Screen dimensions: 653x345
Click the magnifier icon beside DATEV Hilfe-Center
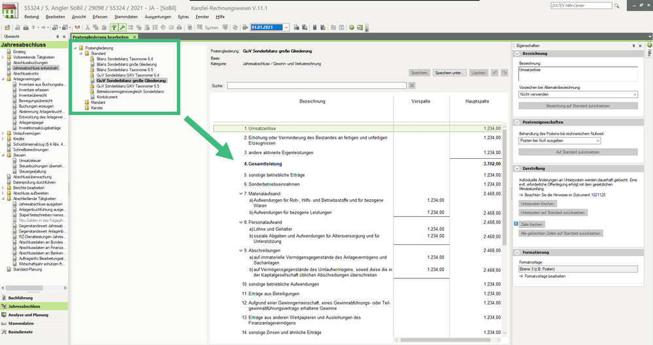[x=617, y=6]
